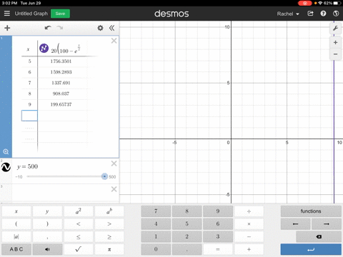Toggle table column purple color icon
The image size is (343, 257).
coord(44,48)
